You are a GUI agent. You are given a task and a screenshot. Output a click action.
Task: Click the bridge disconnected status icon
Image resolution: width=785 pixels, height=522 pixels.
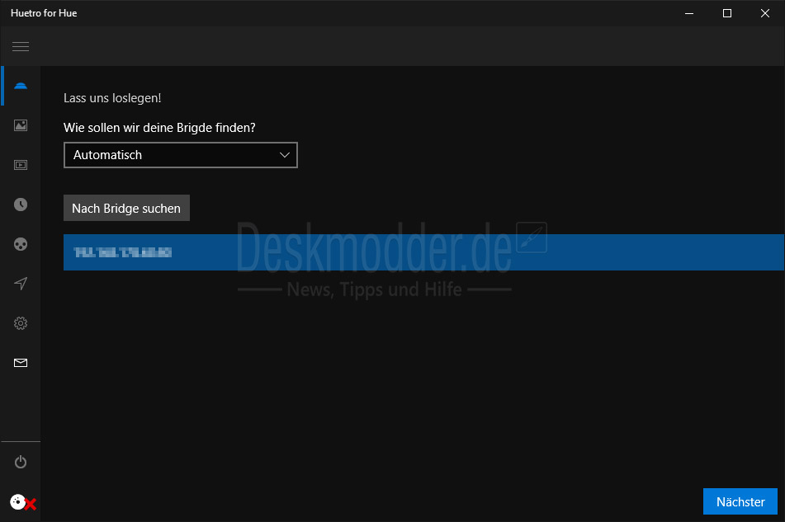coord(23,502)
